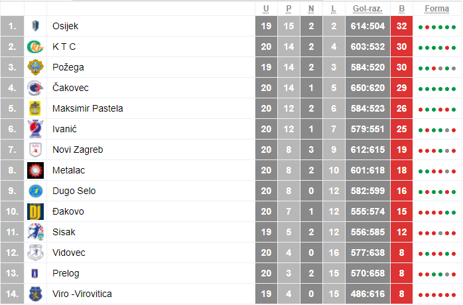Click the Čakovec club emblem

click(x=35, y=88)
